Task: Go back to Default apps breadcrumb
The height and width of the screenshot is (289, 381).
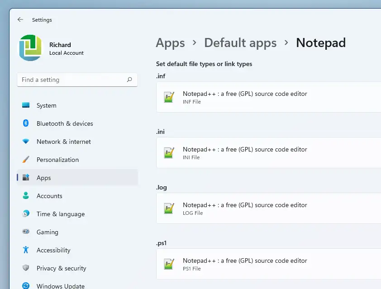Action: click(x=240, y=43)
